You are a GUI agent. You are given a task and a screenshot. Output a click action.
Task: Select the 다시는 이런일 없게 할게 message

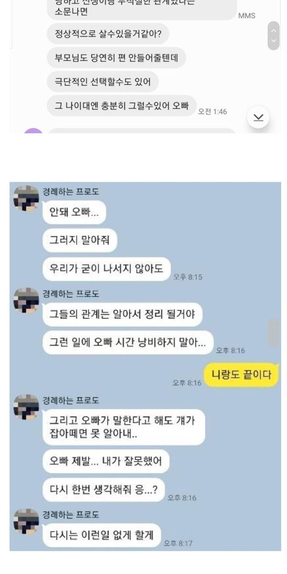102,535
